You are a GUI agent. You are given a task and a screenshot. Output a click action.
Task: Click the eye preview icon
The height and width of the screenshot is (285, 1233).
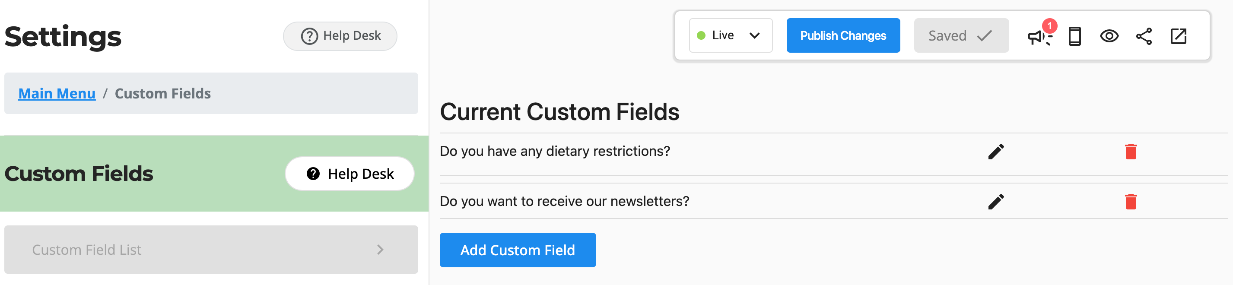pos(1110,36)
